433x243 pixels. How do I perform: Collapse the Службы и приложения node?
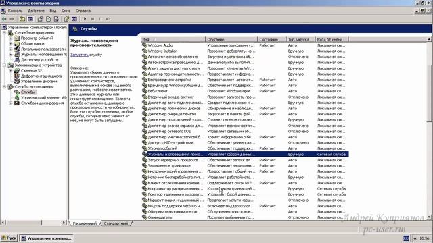[x=5, y=87]
